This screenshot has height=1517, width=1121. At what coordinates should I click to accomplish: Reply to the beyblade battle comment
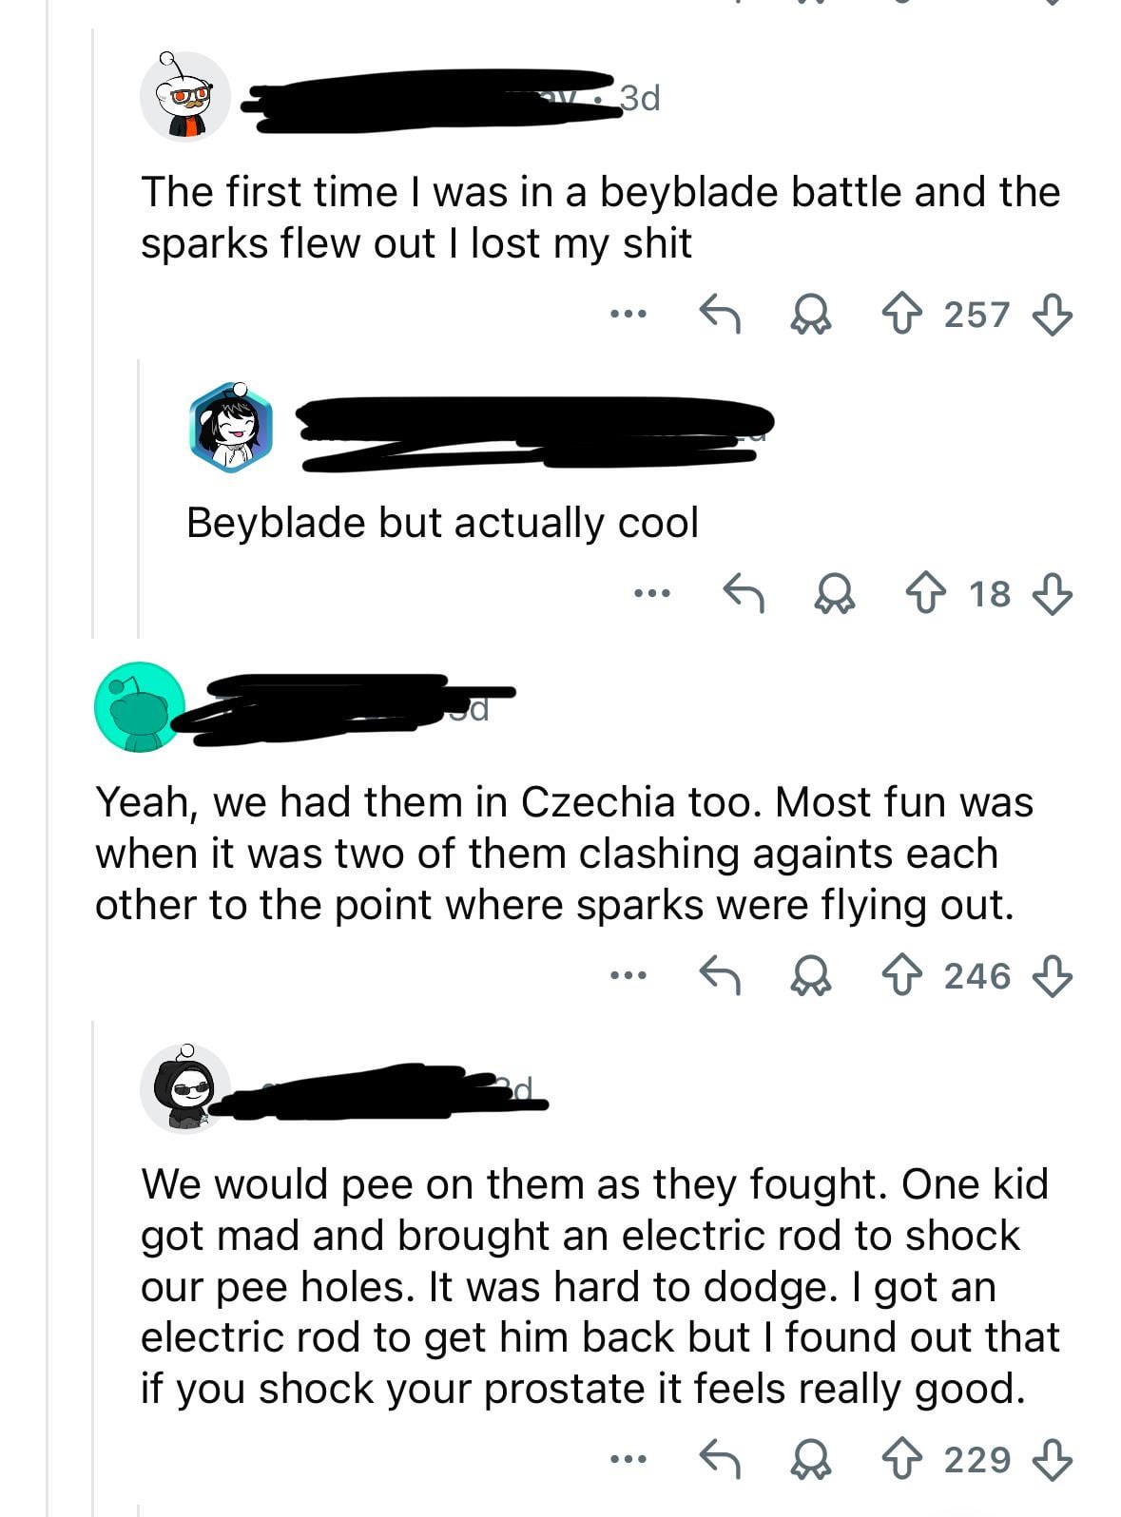(x=720, y=314)
